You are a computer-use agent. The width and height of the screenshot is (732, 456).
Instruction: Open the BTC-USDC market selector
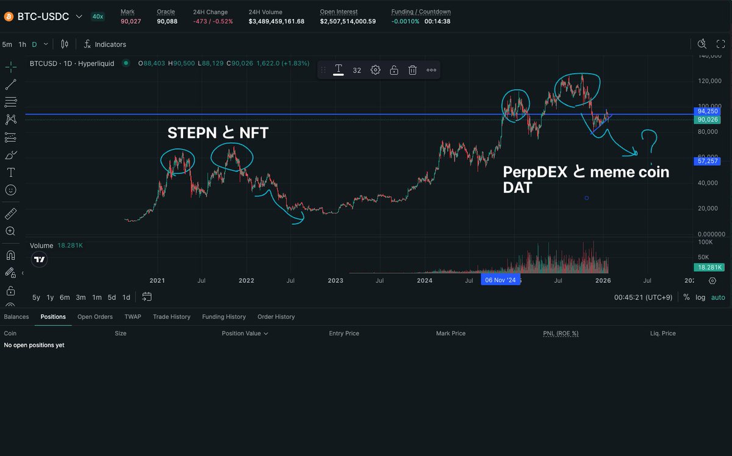43,16
